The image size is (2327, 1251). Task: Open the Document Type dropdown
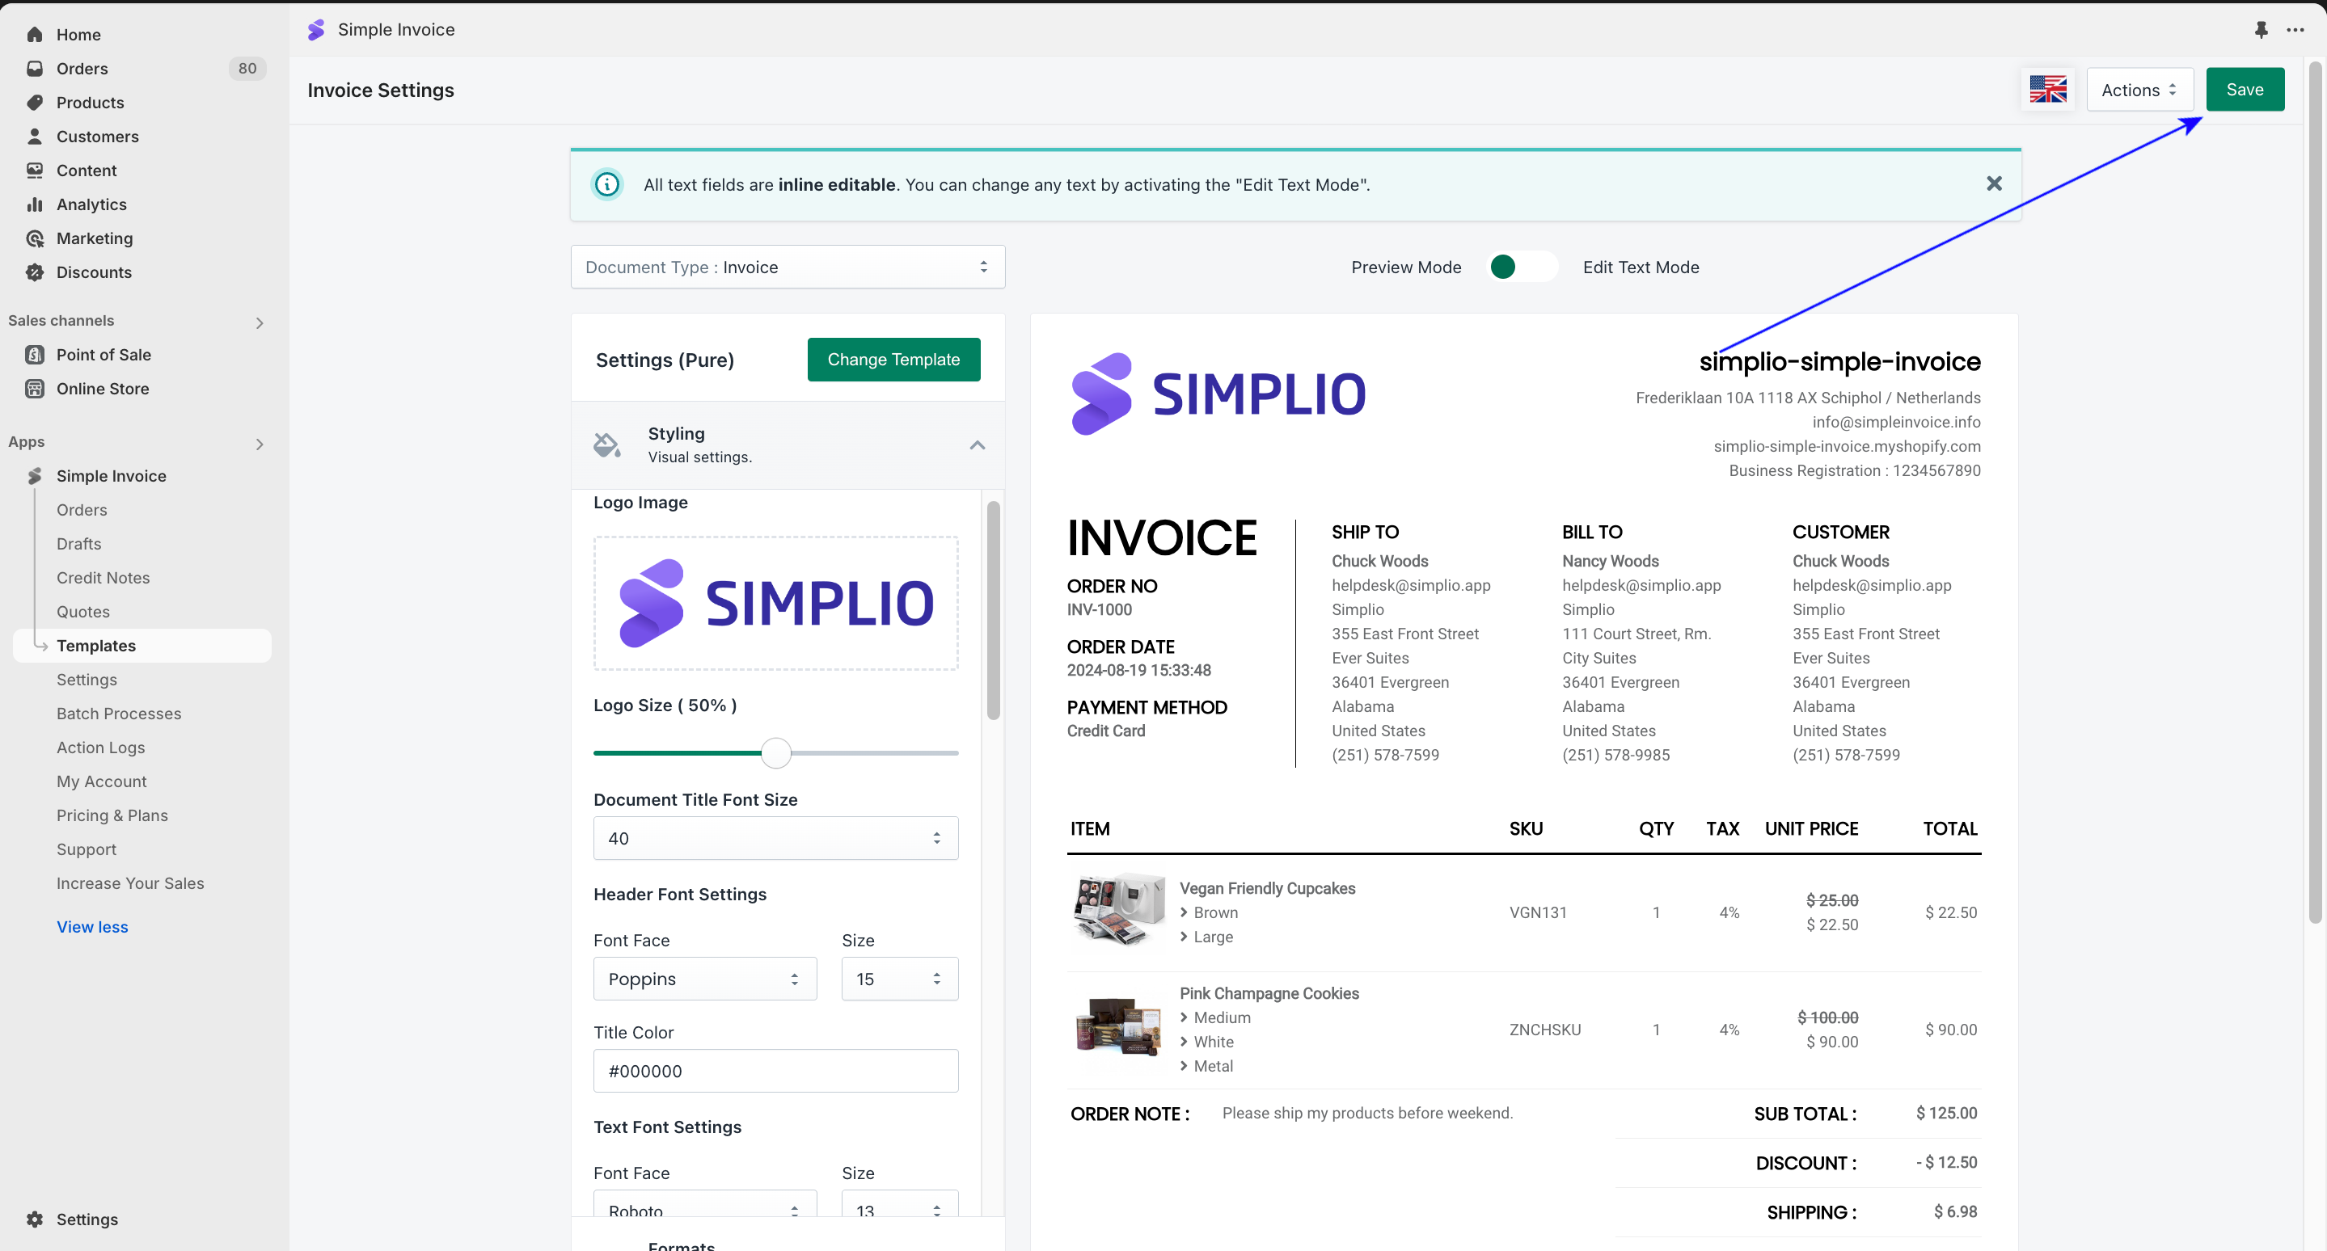(x=787, y=267)
